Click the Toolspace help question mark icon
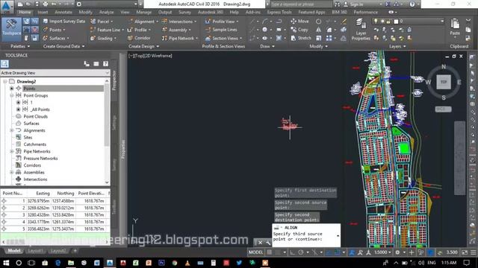The image size is (478, 268). click(105, 64)
